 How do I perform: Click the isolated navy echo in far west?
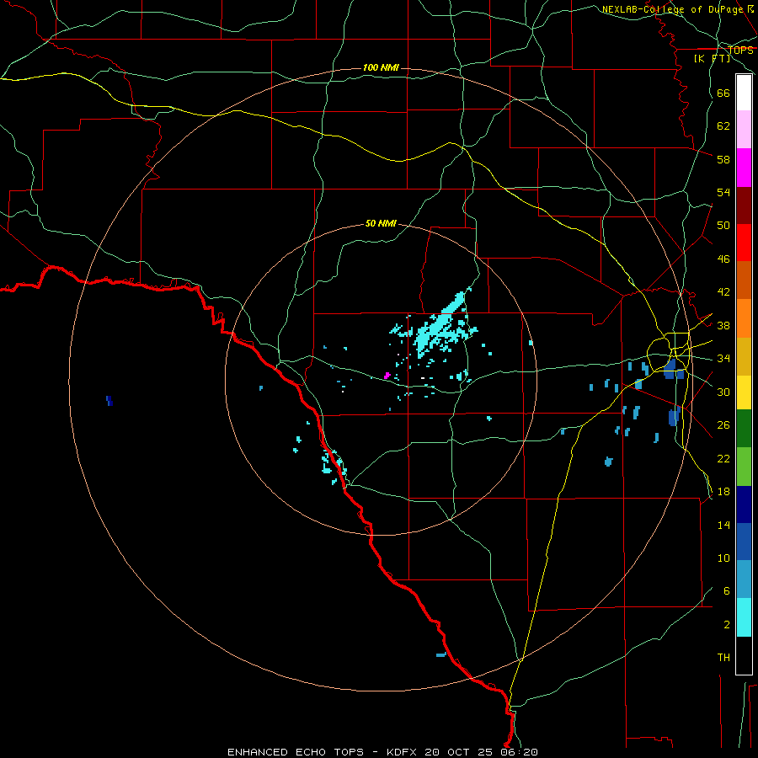coord(109,401)
